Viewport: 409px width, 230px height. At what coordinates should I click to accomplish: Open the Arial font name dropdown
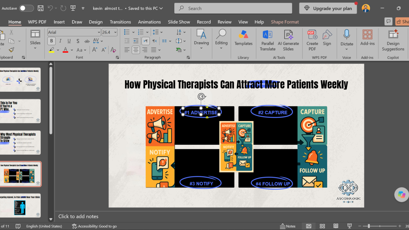99,32
